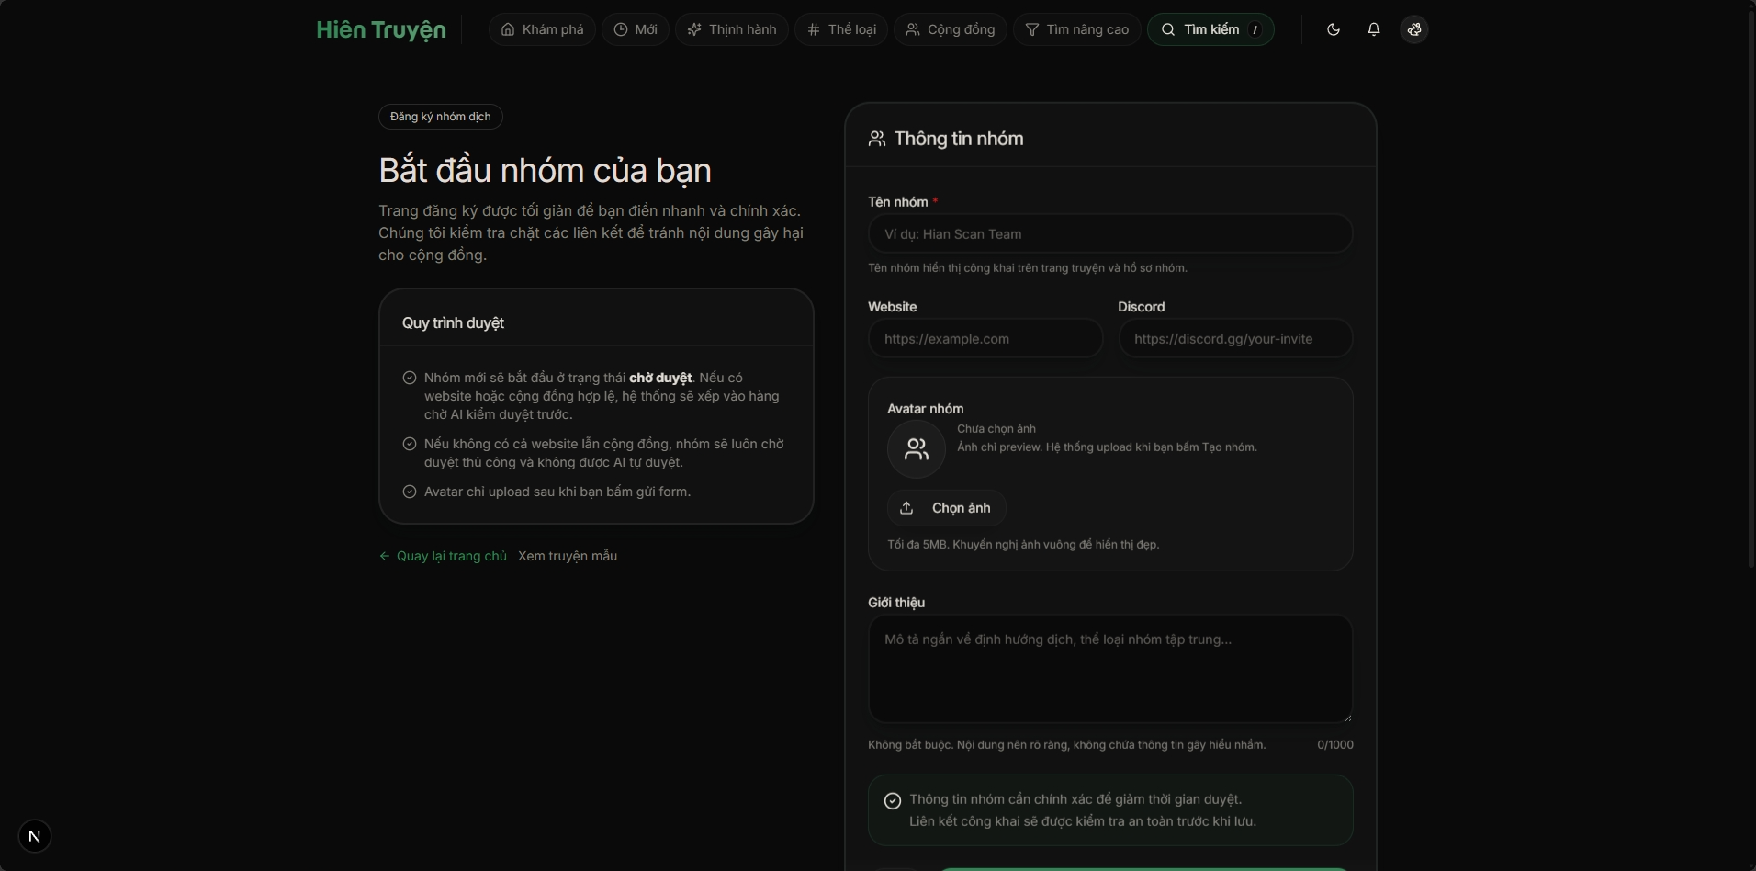The image size is (1756, 871).
Task: Click into the Website URL field
Action: (985, 339)
